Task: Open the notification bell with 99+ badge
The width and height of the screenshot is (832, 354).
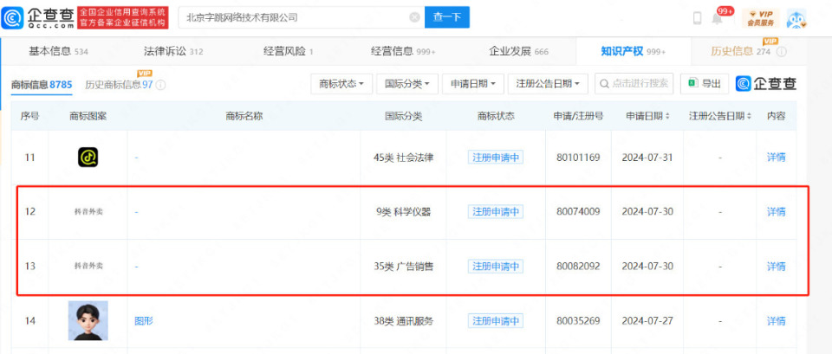Action: 718,18
